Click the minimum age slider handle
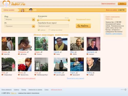The width and height of the screenshot is (128, 96). click(38, 20)
